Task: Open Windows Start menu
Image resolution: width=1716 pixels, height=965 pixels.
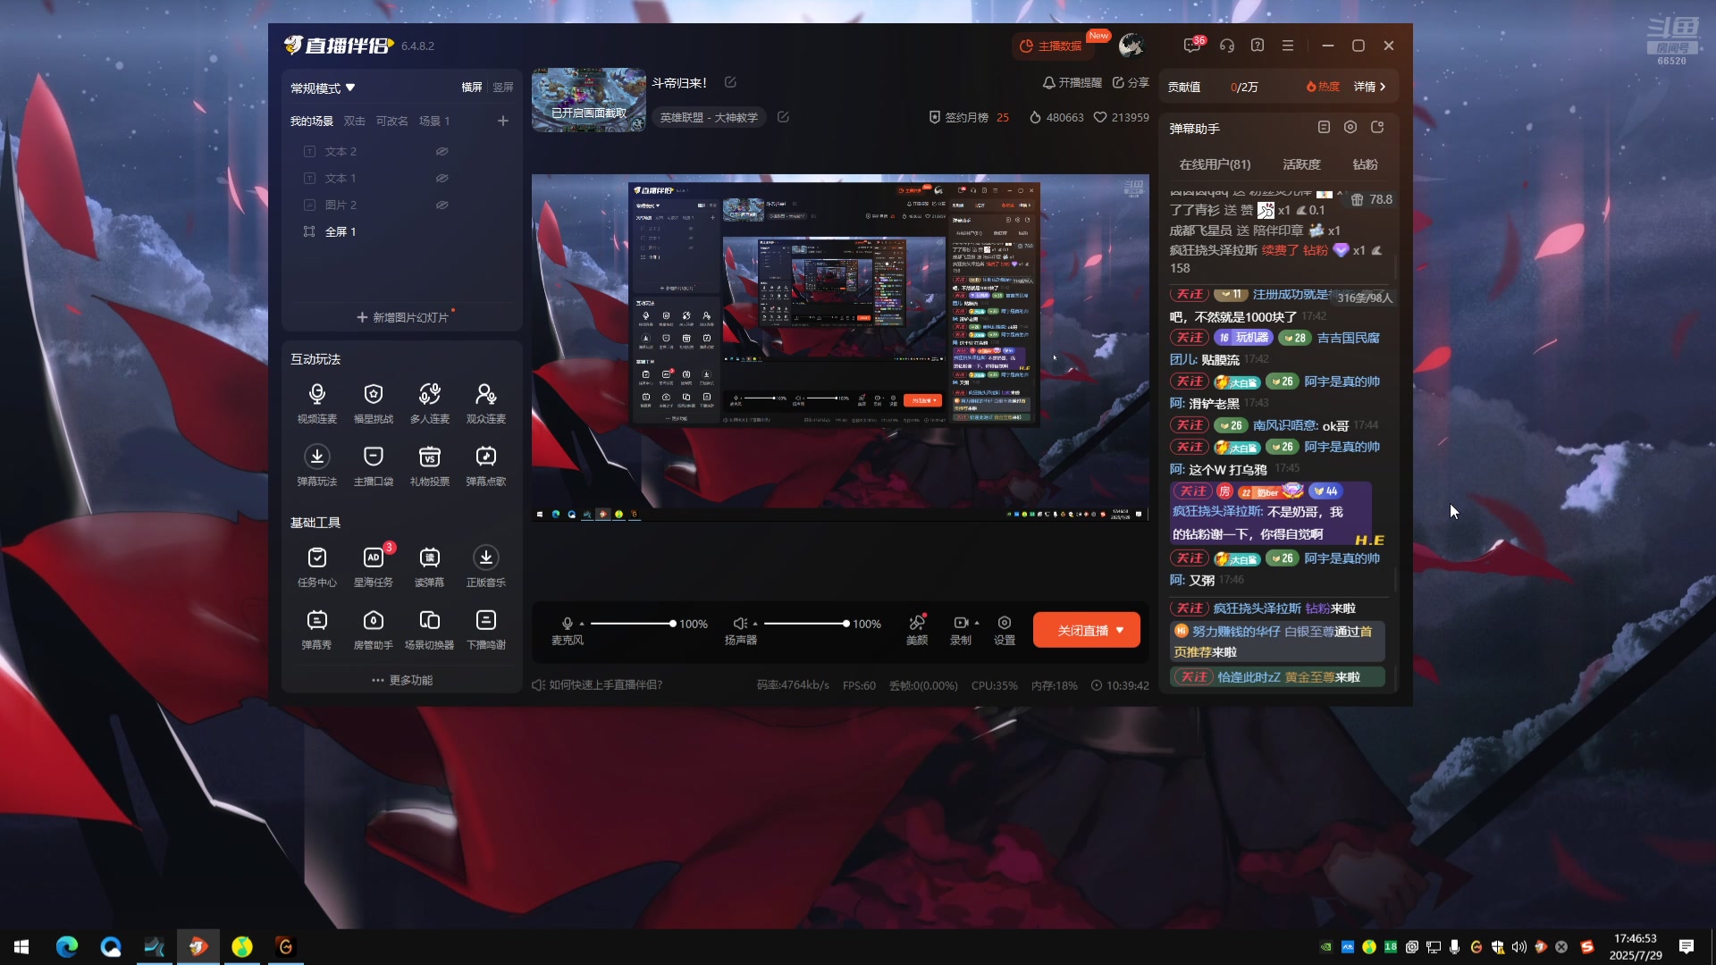Action: [x=21, y=947]
